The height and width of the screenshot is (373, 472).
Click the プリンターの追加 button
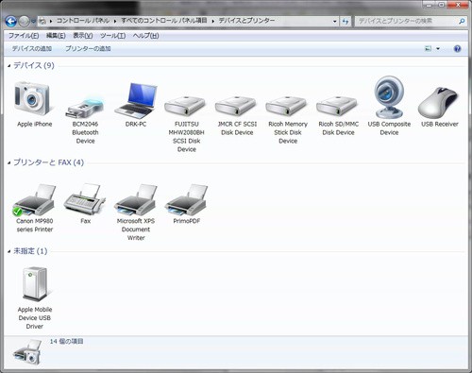click(88, 49)
